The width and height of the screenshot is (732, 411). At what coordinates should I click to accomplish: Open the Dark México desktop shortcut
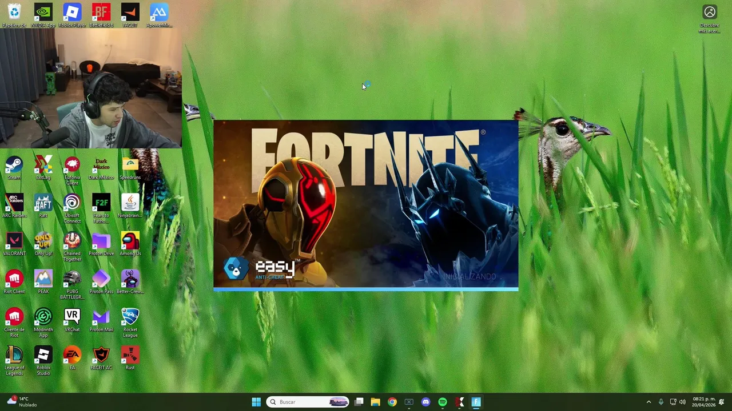[101, 168]
